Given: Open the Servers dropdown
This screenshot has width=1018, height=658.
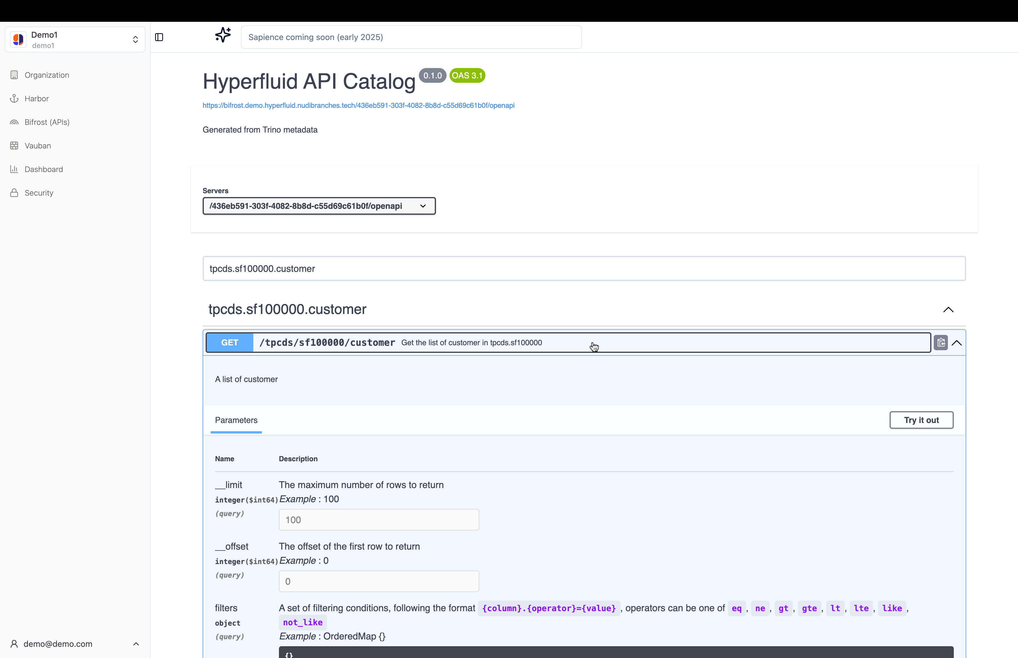Looking at the screenshot, I should point(319,206).
